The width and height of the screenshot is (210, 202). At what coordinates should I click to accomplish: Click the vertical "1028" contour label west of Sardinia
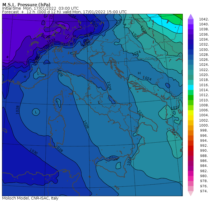coord(17,110)
